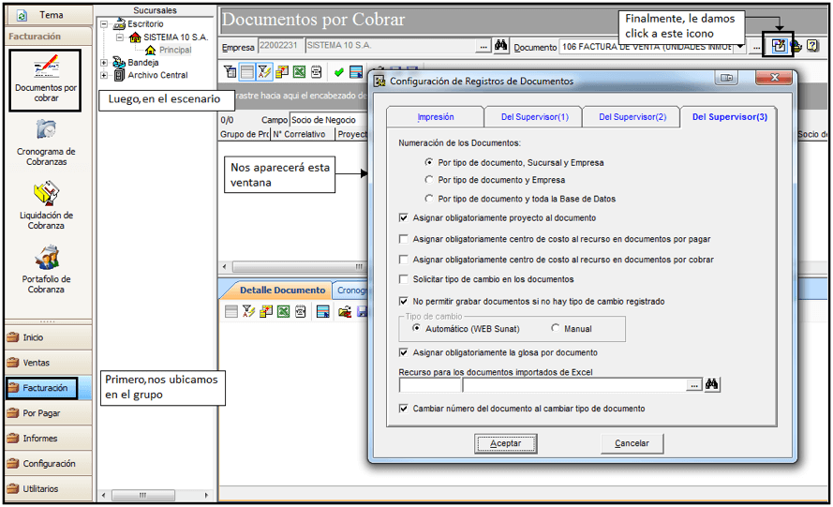This screenshot has width=833, height=507.
Task: Click binoculars search icon next to Empresa
Action: tap(500, 46)
